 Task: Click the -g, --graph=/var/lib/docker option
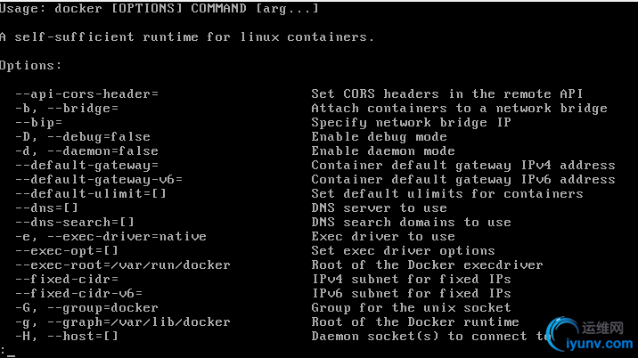point(123,321)
